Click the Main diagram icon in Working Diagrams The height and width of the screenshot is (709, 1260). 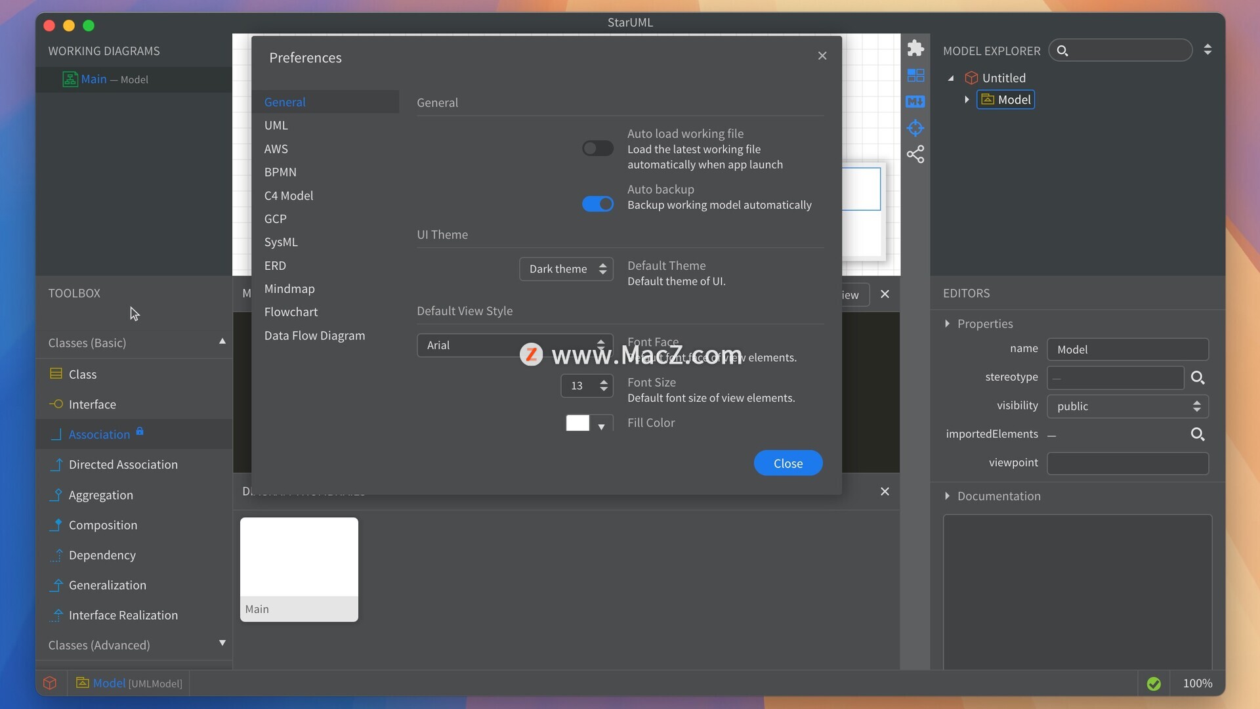[x=70, y=79]
